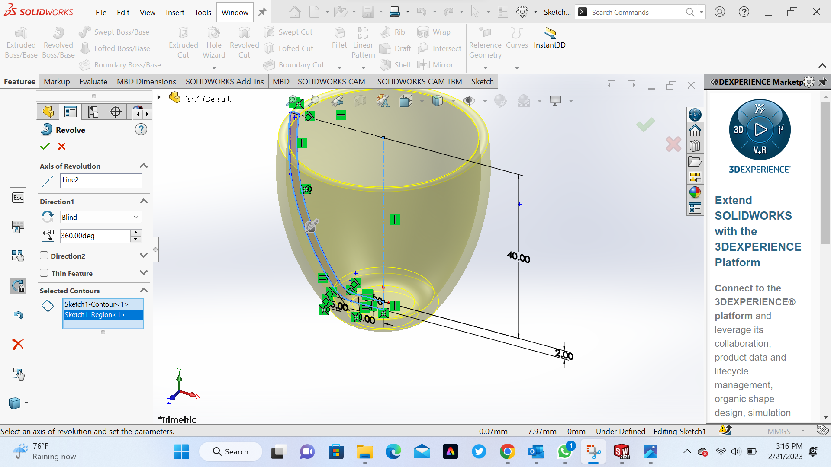Open the Insert menu

point(175,13)
